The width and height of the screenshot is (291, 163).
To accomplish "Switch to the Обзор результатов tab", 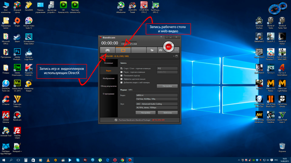I will point(108,86).
